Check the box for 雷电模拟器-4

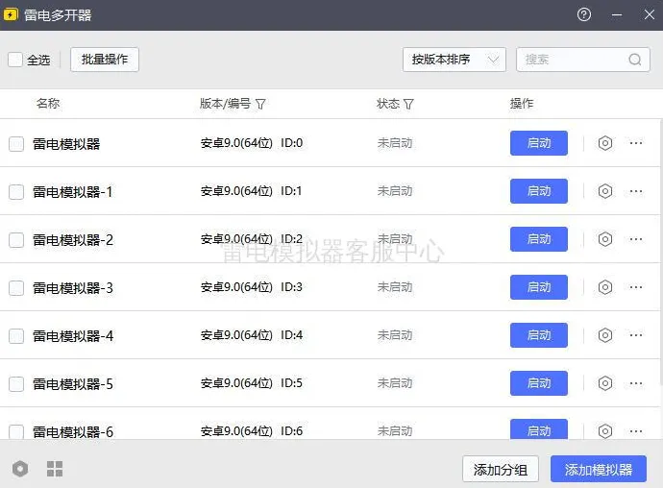(16, 336)
